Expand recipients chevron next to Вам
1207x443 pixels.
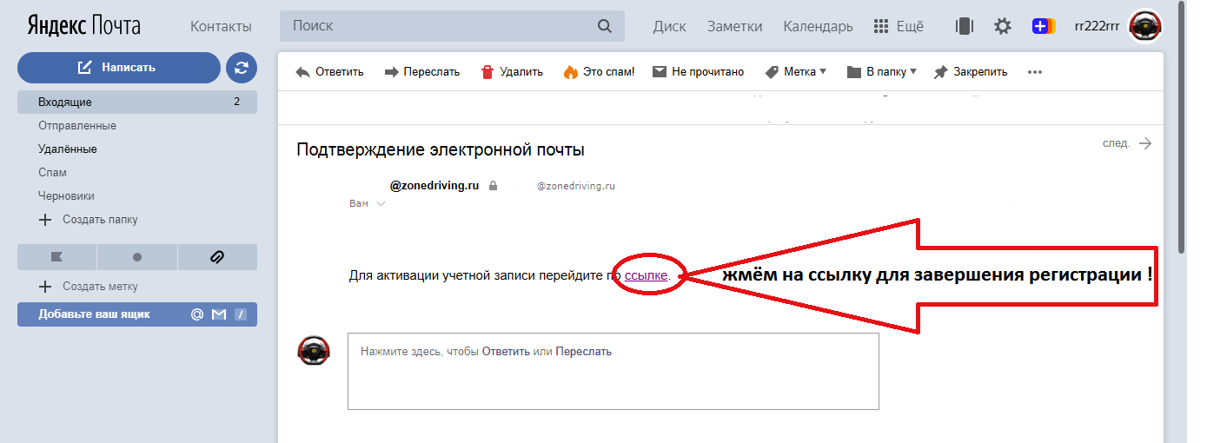click(381, 204)
